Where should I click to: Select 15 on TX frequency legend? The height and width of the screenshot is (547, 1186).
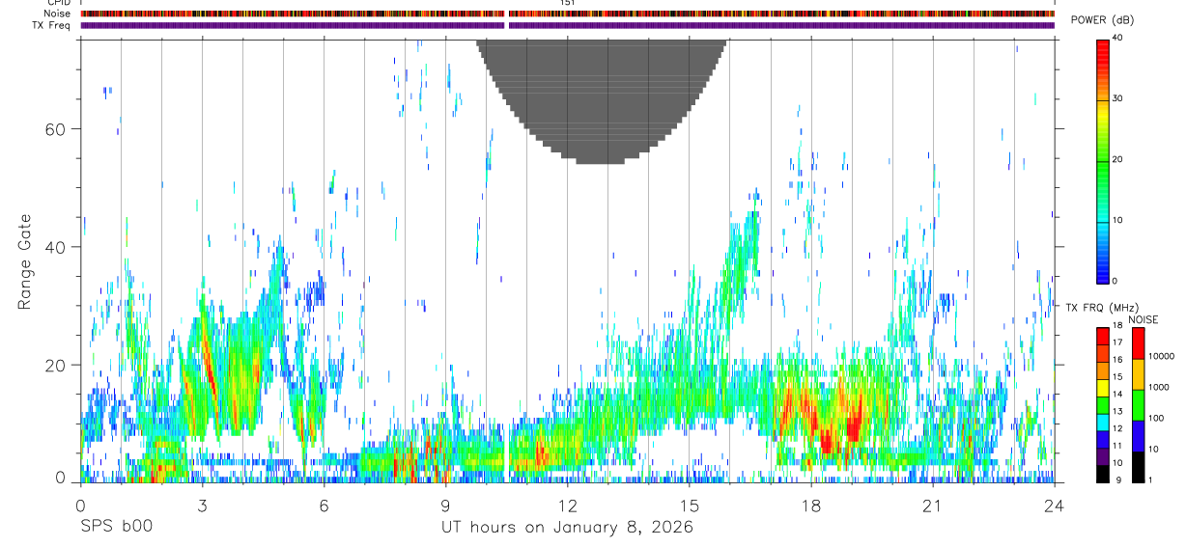(1116, 377)
